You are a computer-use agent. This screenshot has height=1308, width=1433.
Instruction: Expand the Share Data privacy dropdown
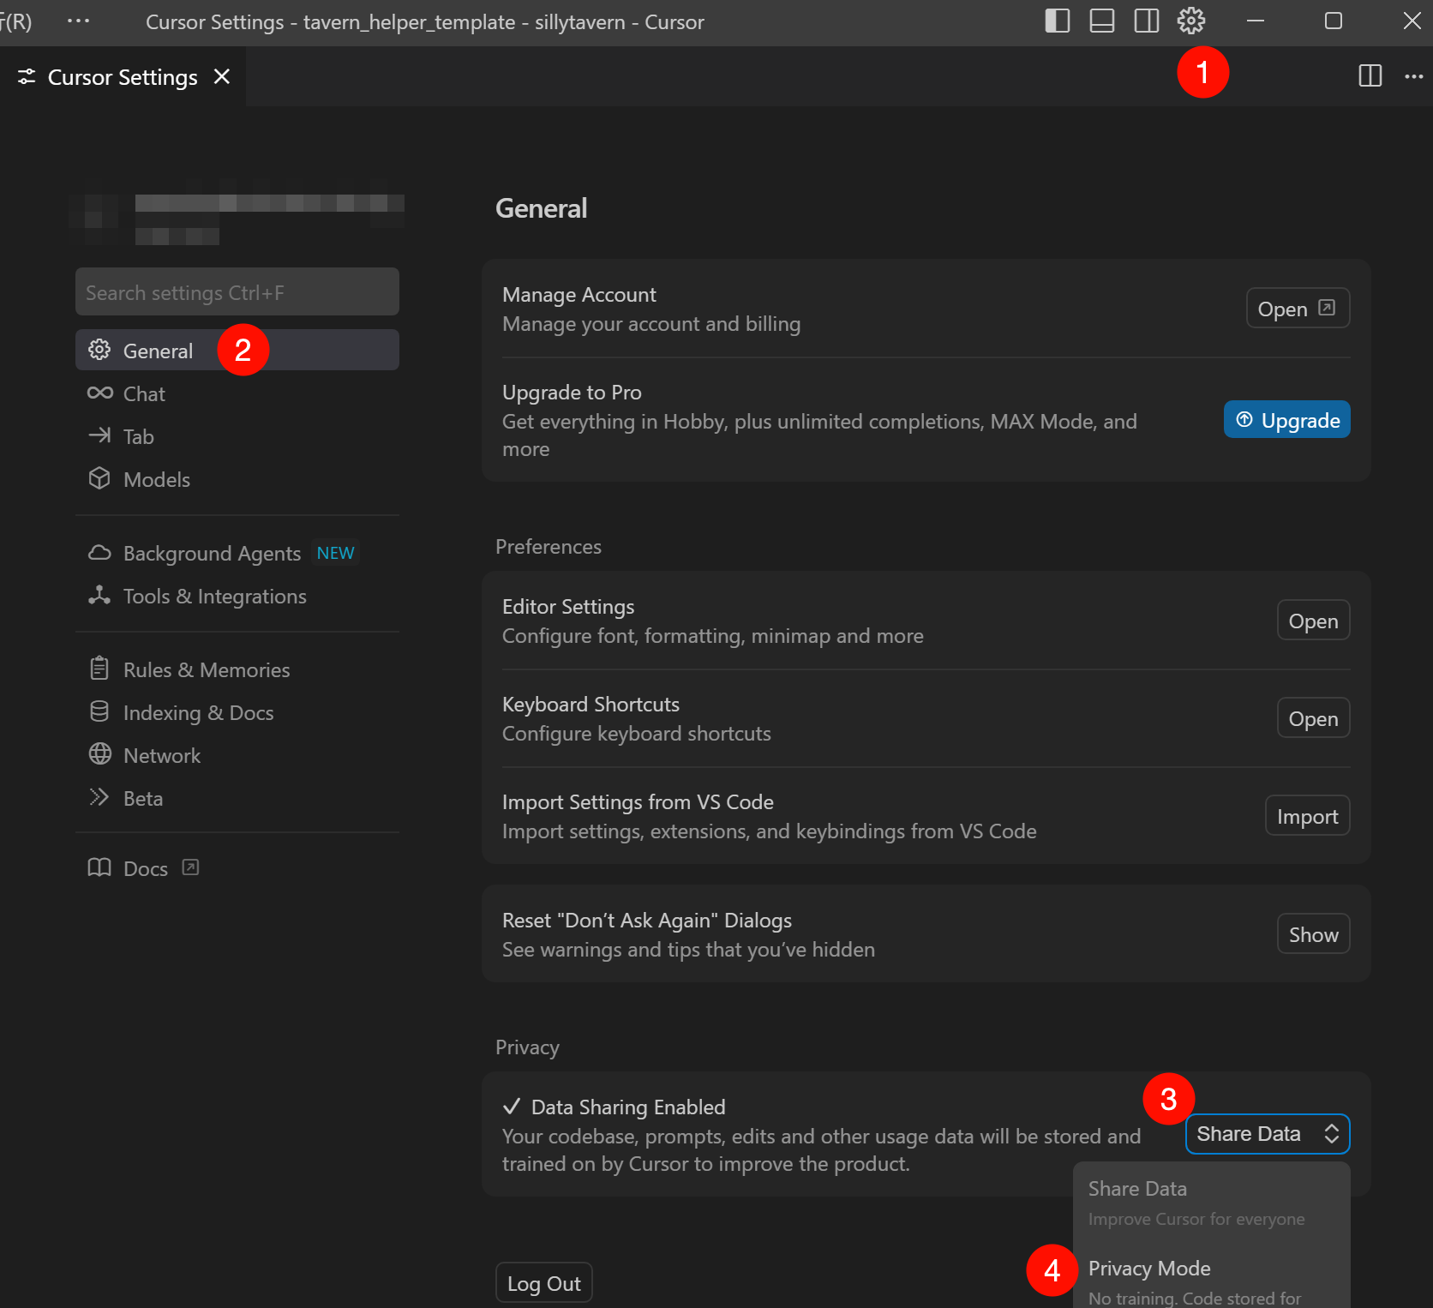1268,1134
